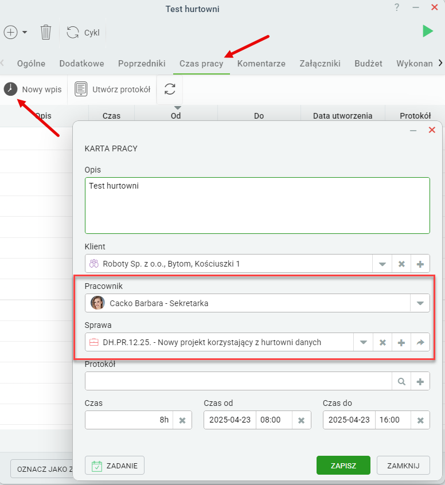Click the Protokół column header
The width and height of the screenshot is (445, 485).
click(x=415, y=116)
